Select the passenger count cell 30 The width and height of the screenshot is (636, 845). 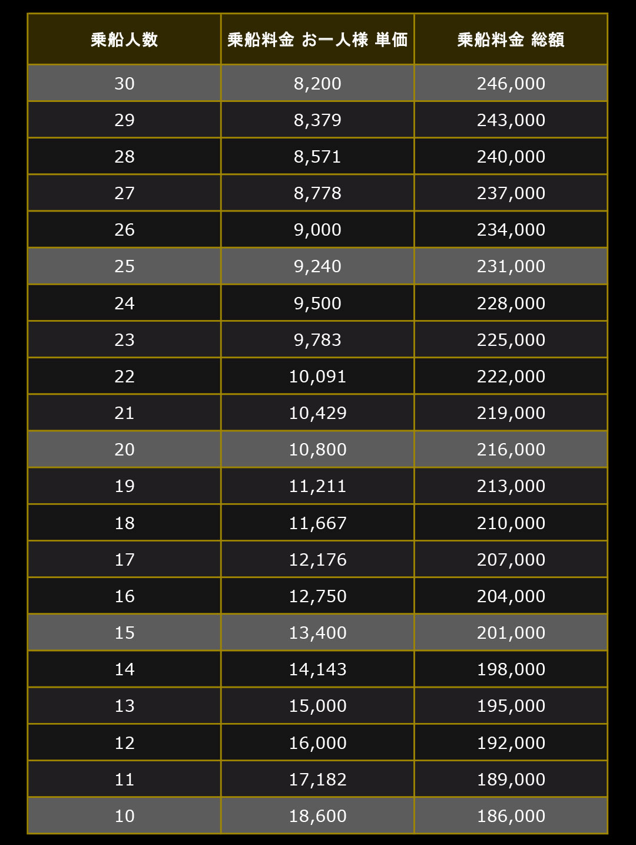pyautogui.click(x=124, y=83)
